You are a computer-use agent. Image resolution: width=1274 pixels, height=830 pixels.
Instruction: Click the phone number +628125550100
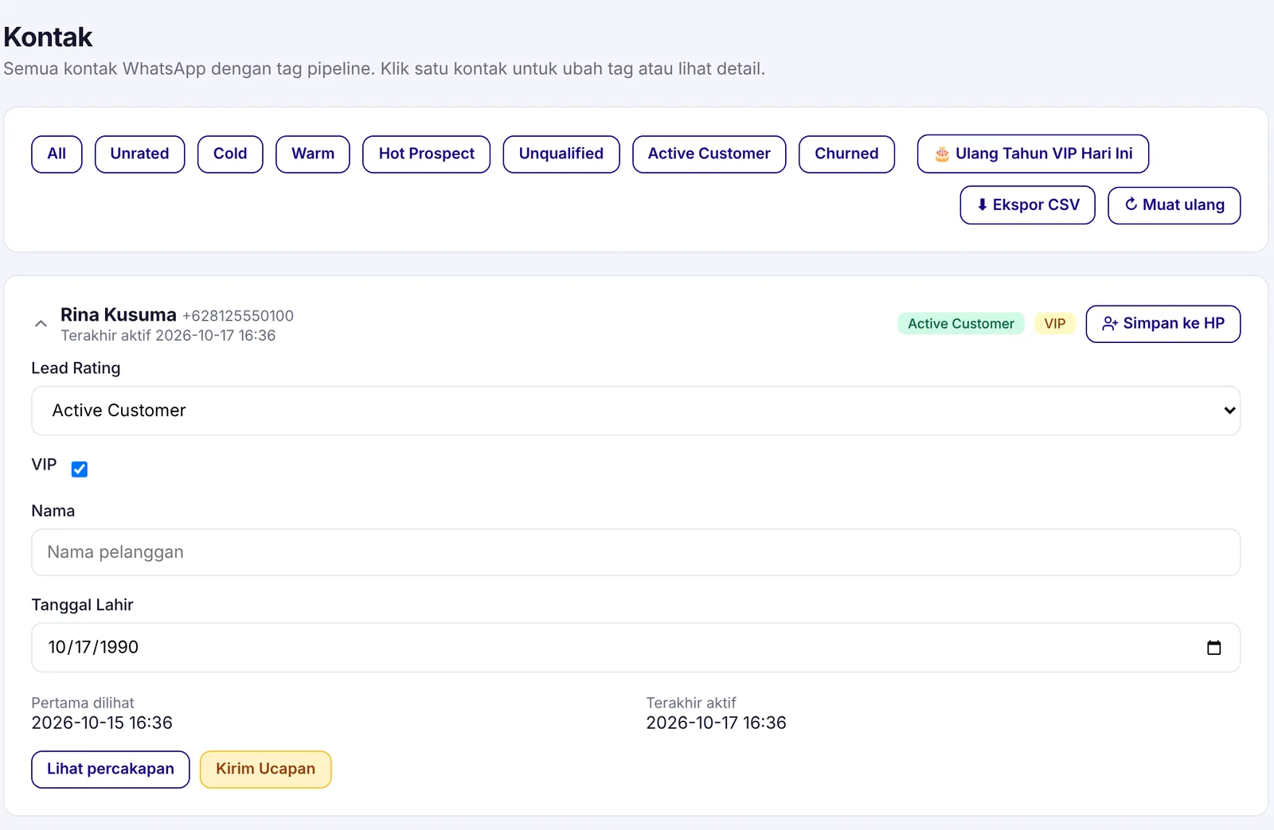tap(238, 316)
